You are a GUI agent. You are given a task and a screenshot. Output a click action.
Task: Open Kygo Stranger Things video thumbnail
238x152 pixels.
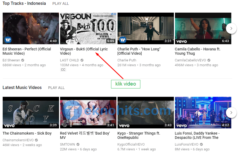(145, 113)
